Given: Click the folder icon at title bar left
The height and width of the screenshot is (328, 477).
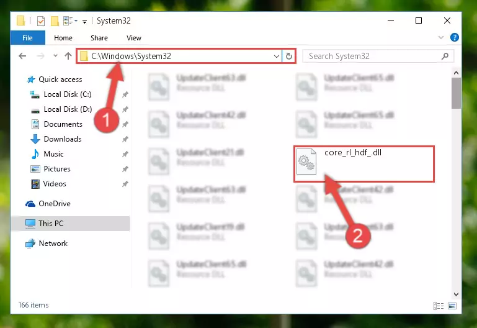Looking at the screenshot, I should point(21,20).
